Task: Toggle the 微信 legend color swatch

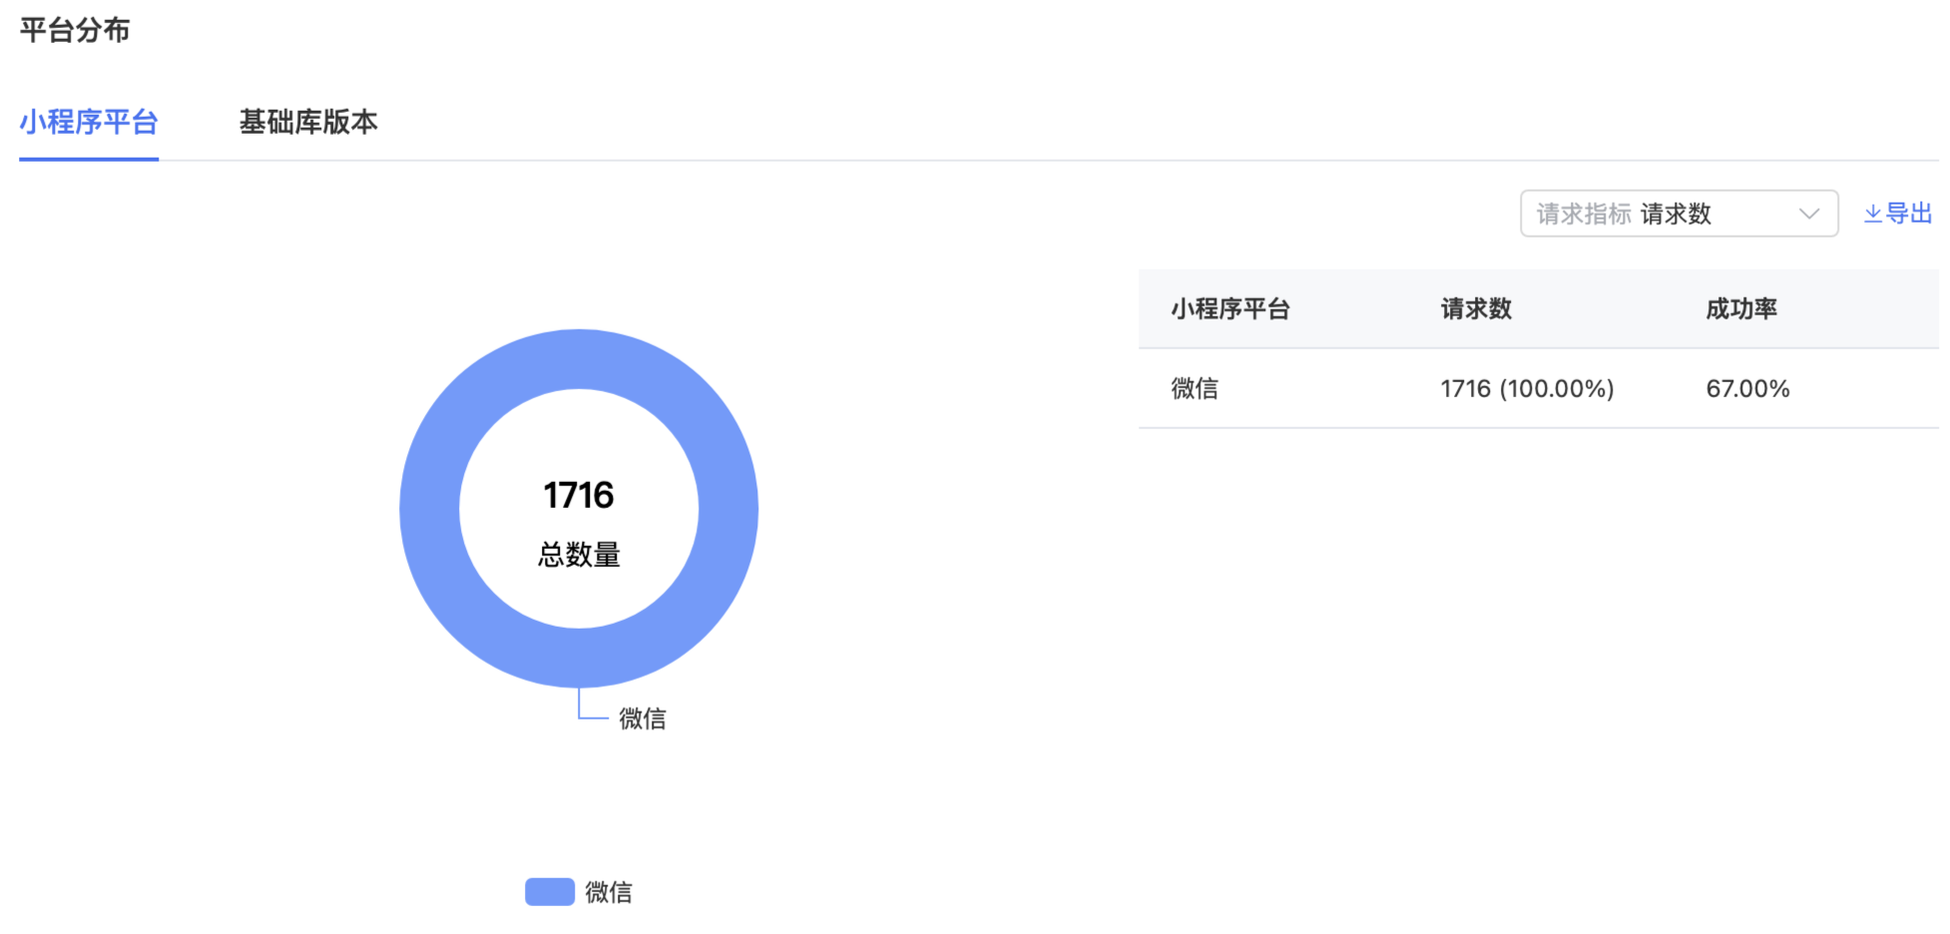Action: tap(550, 892)
